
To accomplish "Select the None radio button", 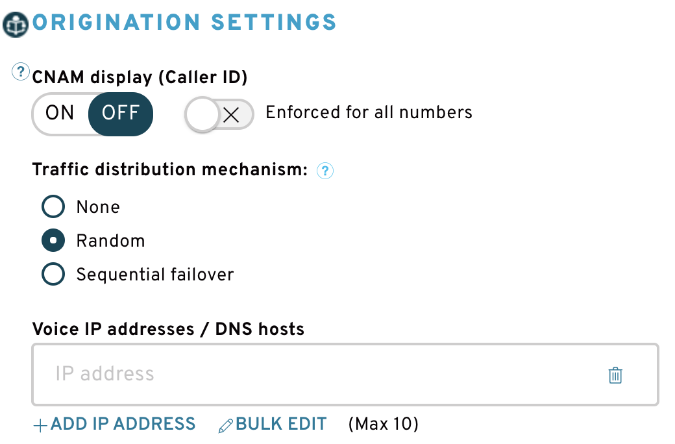I will pyautogui.click(x=53, y=206).
